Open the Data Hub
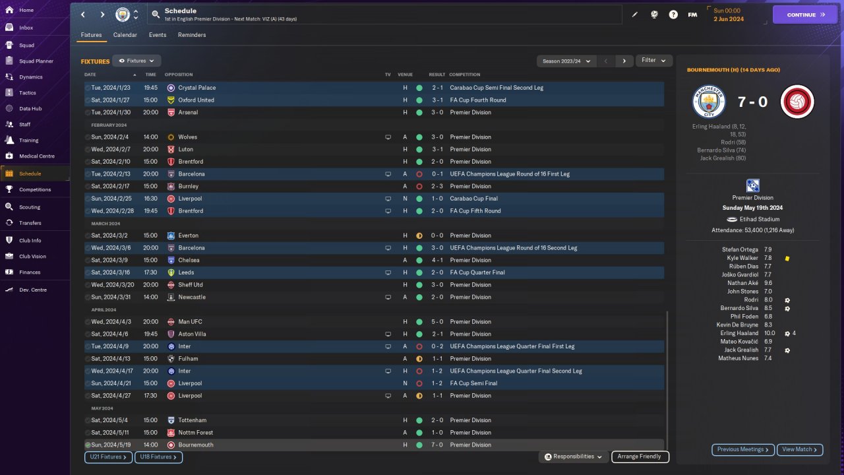844x475 pixels. point(35,108)
